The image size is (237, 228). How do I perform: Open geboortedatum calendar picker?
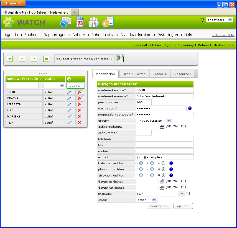click(162, 127)
